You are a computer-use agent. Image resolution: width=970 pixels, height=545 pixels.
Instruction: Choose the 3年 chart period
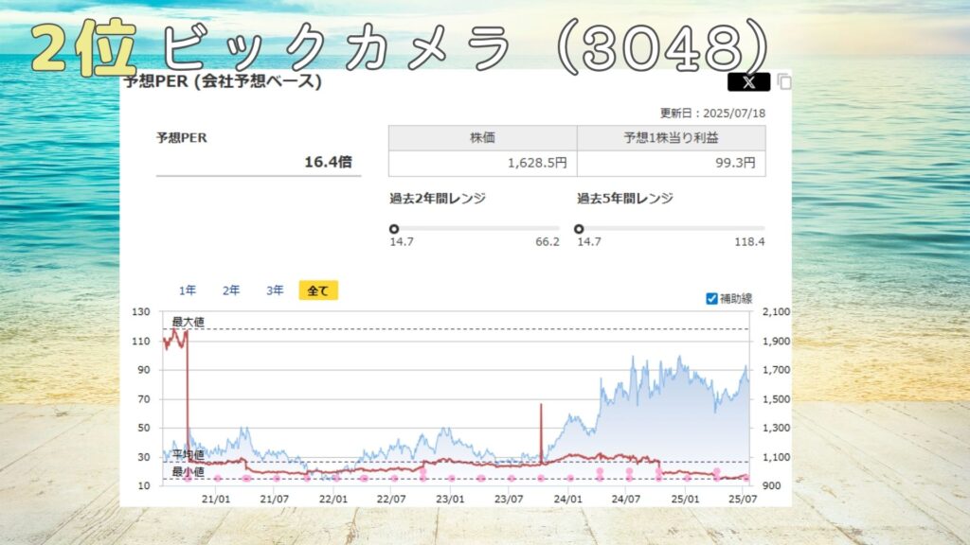(275, 290)
